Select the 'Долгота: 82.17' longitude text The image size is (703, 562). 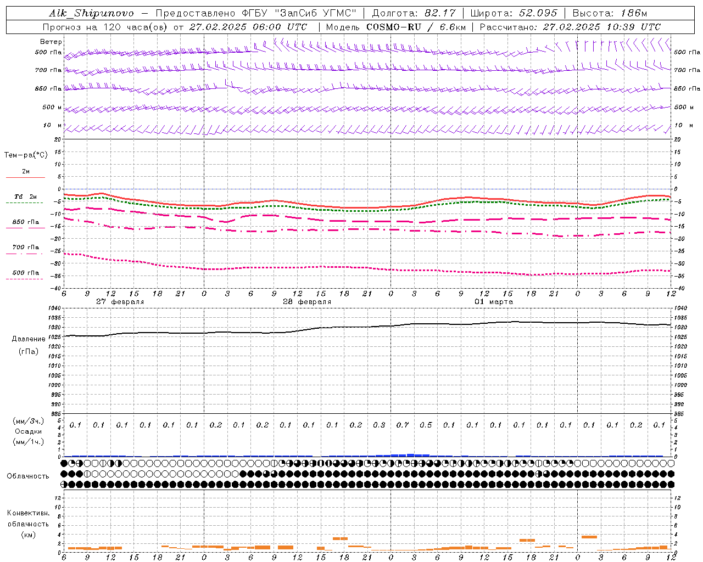(414, 13)
